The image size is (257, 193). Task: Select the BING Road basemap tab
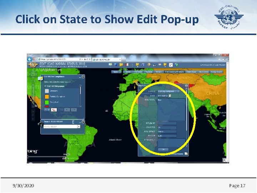tap(191, 72)
